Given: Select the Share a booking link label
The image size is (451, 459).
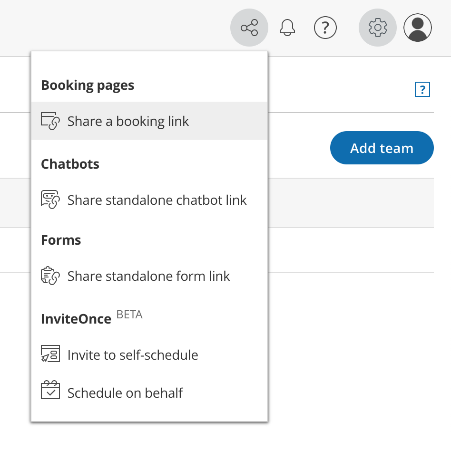Looking at the screenshot, I should pos(128,121).
